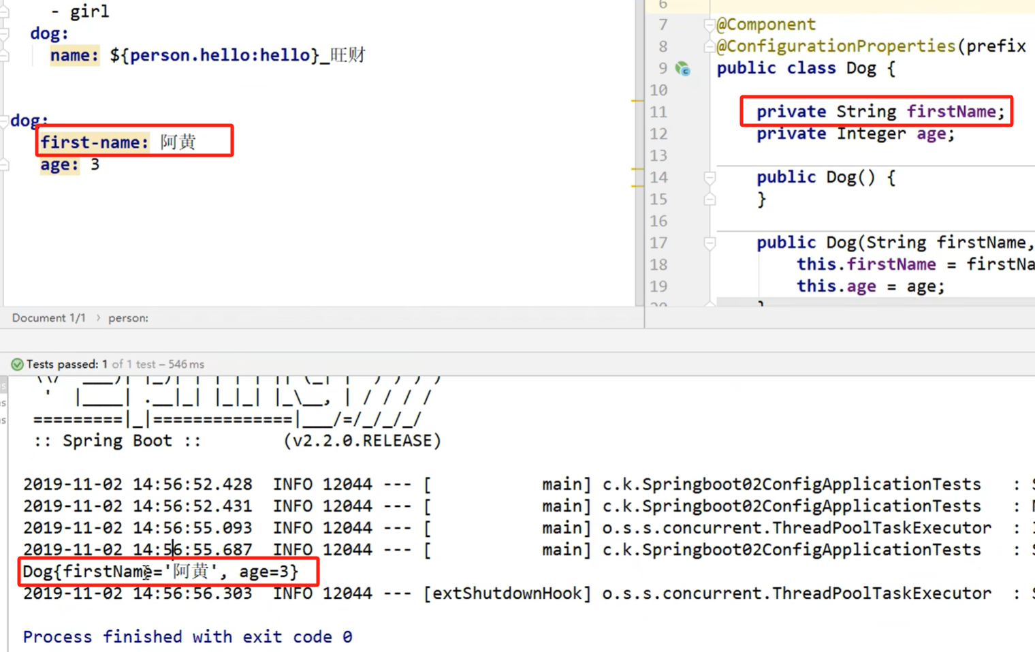Click line number 11 in the Java editor
The image size is (1035, 652).
(x=658, y=112)
